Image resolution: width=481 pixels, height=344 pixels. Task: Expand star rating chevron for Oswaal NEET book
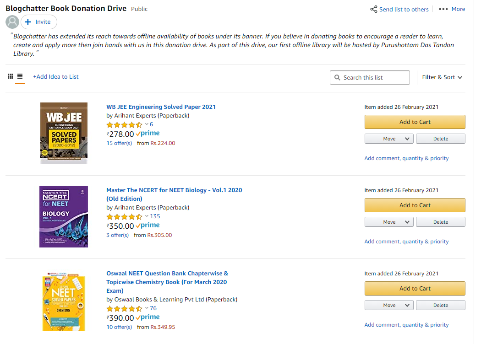147,308
